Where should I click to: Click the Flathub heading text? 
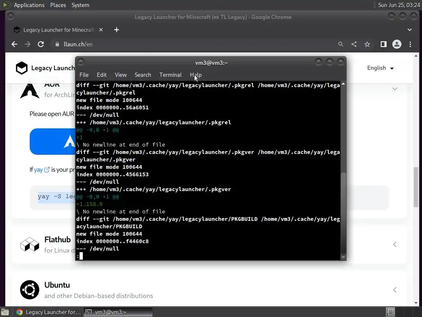point(58,239)
